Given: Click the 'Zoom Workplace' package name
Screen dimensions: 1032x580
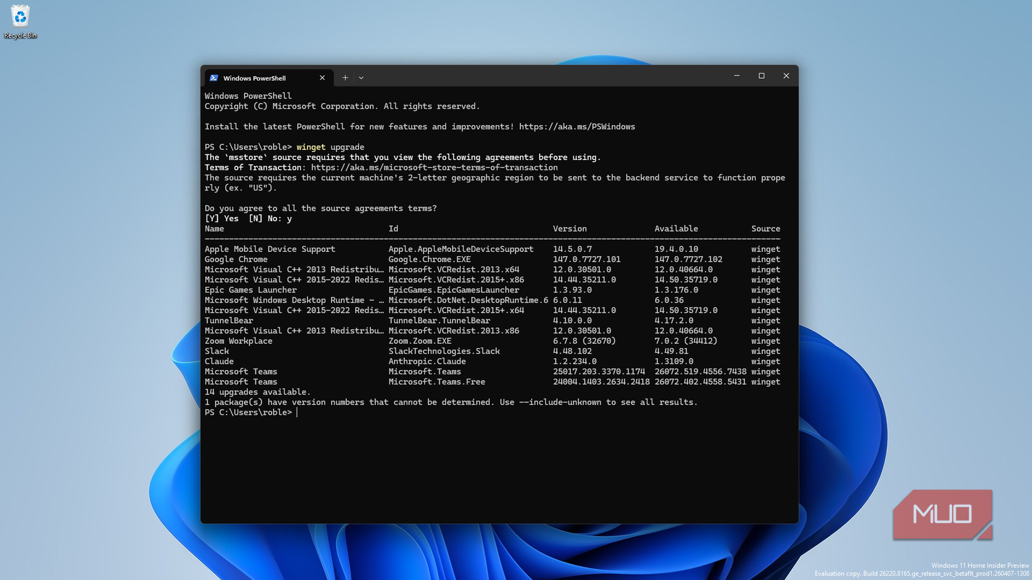Looking at the screenshot, I should [x=238, y=341].
